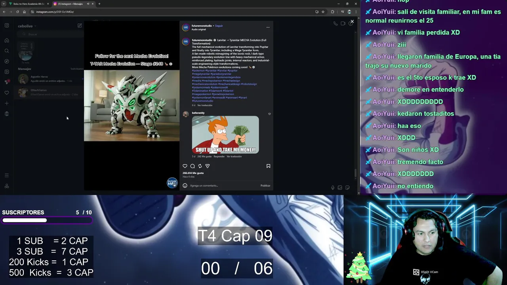Click Ver traducción under kellereddy's comment
This screenshot has width=507, height=285.
point(234,156)
